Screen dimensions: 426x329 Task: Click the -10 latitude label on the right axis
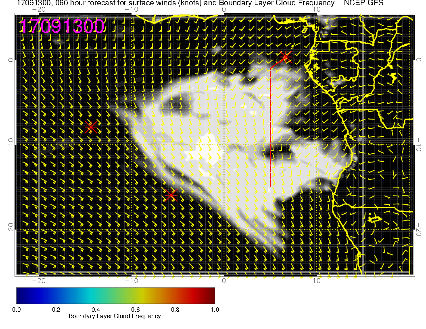[x=419, y=145]
